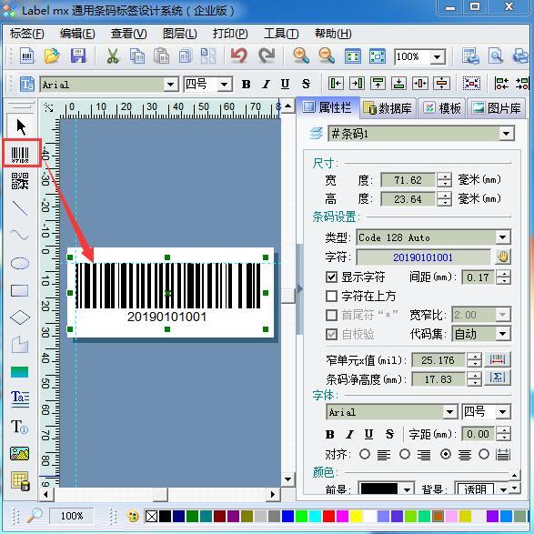Redo the last action
This screenshot has width=534, height=534.
click(x=267, y=55)
